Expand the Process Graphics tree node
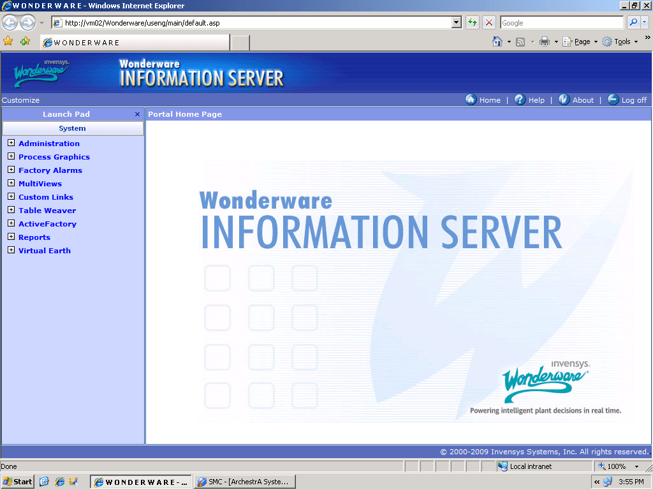This screenshot has width=653, height=490. tap(11, 156)
